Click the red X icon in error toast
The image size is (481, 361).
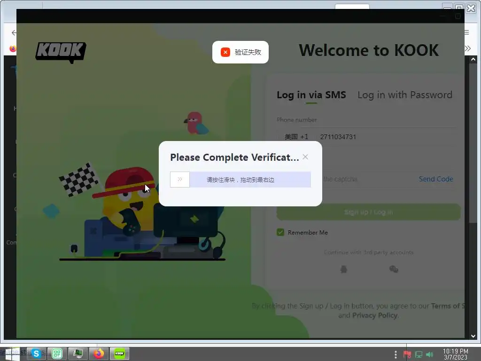coord(225,52)
